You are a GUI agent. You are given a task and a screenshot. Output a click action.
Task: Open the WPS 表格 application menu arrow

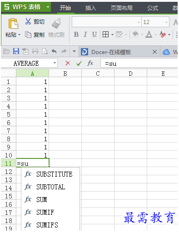point(48,7)
